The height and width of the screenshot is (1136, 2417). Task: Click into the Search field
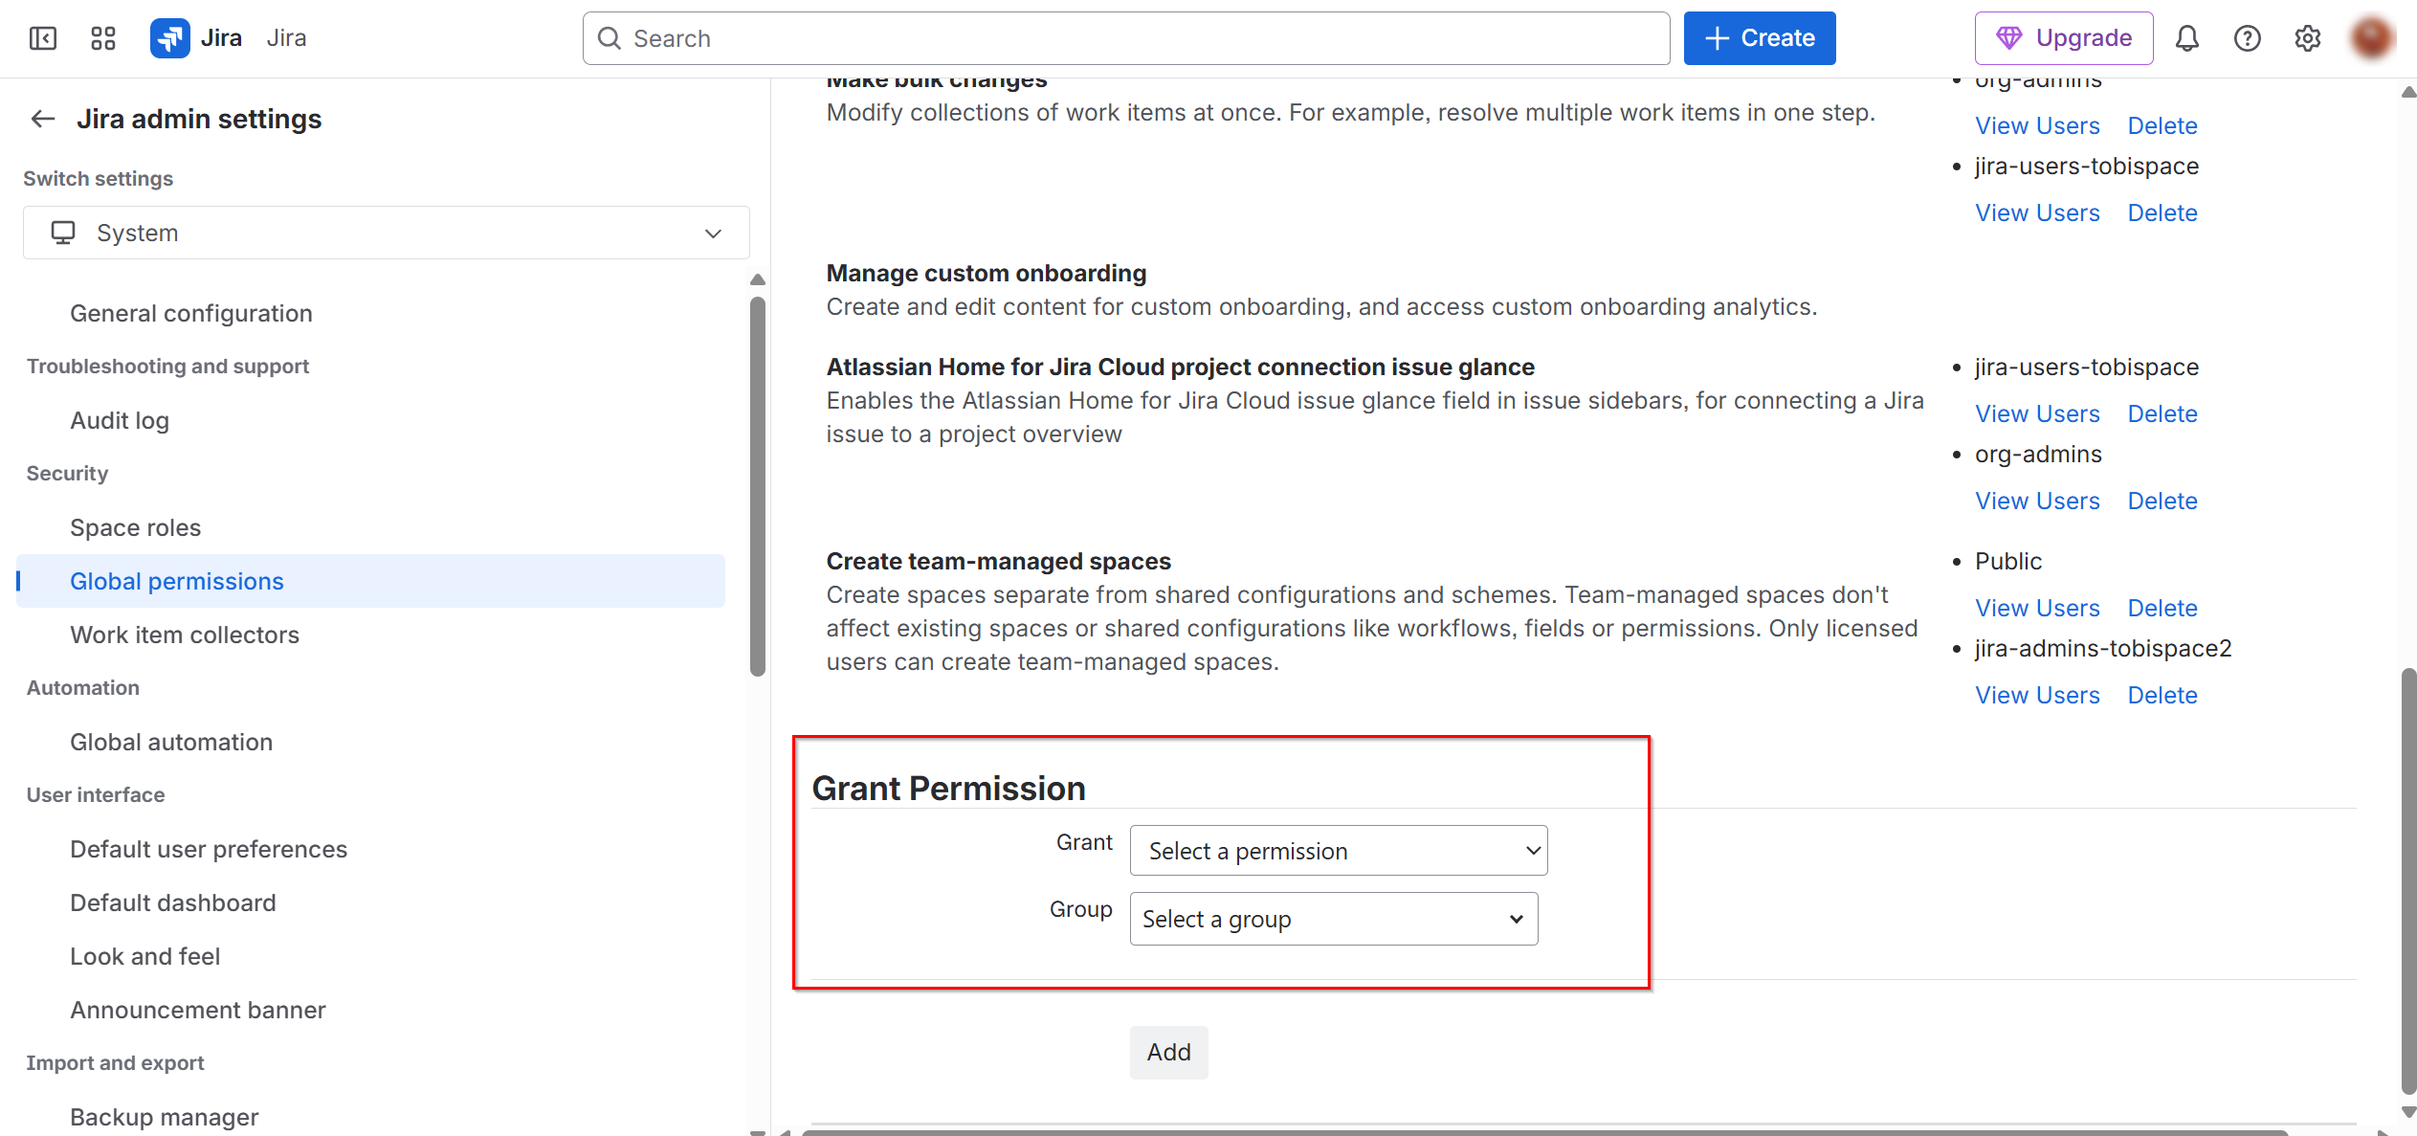(x=1125, y=38)
